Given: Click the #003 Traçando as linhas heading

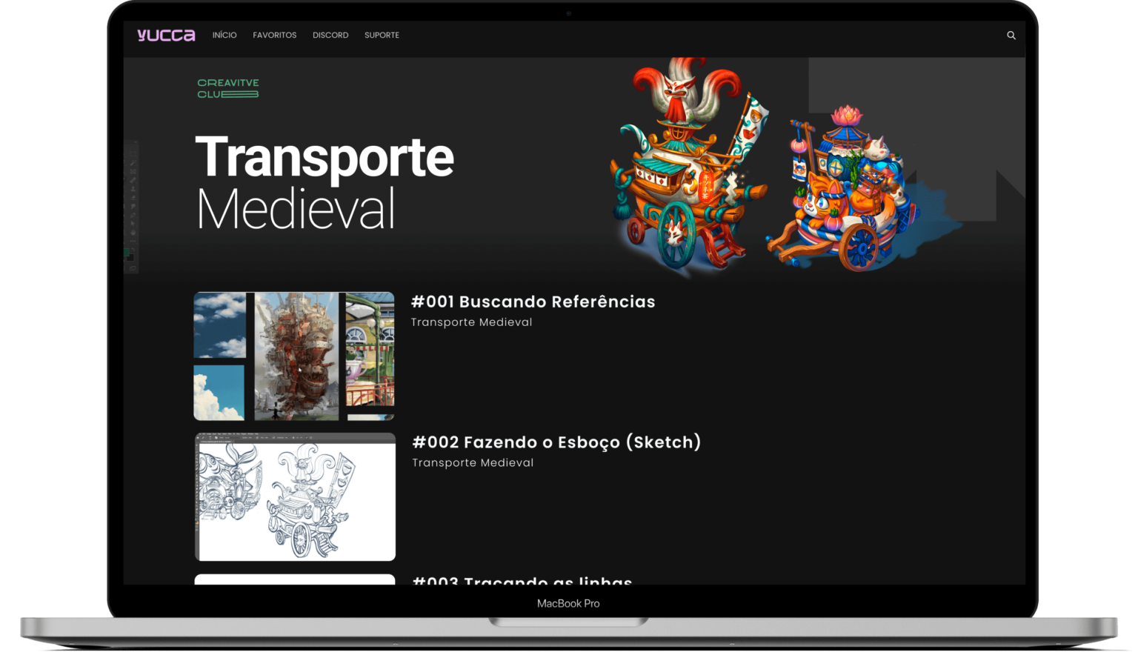Looking at the screenshot, I should (522, 582).
